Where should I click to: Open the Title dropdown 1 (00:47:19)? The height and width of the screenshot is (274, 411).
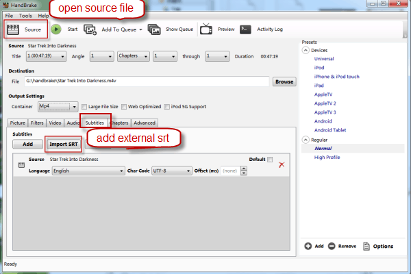[46, 56]
